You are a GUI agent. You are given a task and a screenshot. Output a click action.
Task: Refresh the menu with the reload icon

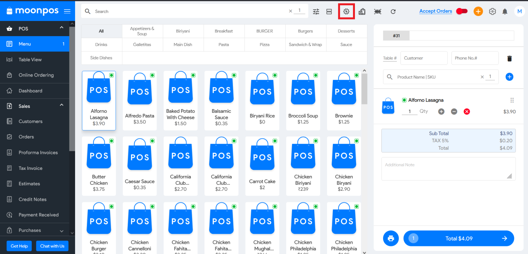(x=393, y=11)
